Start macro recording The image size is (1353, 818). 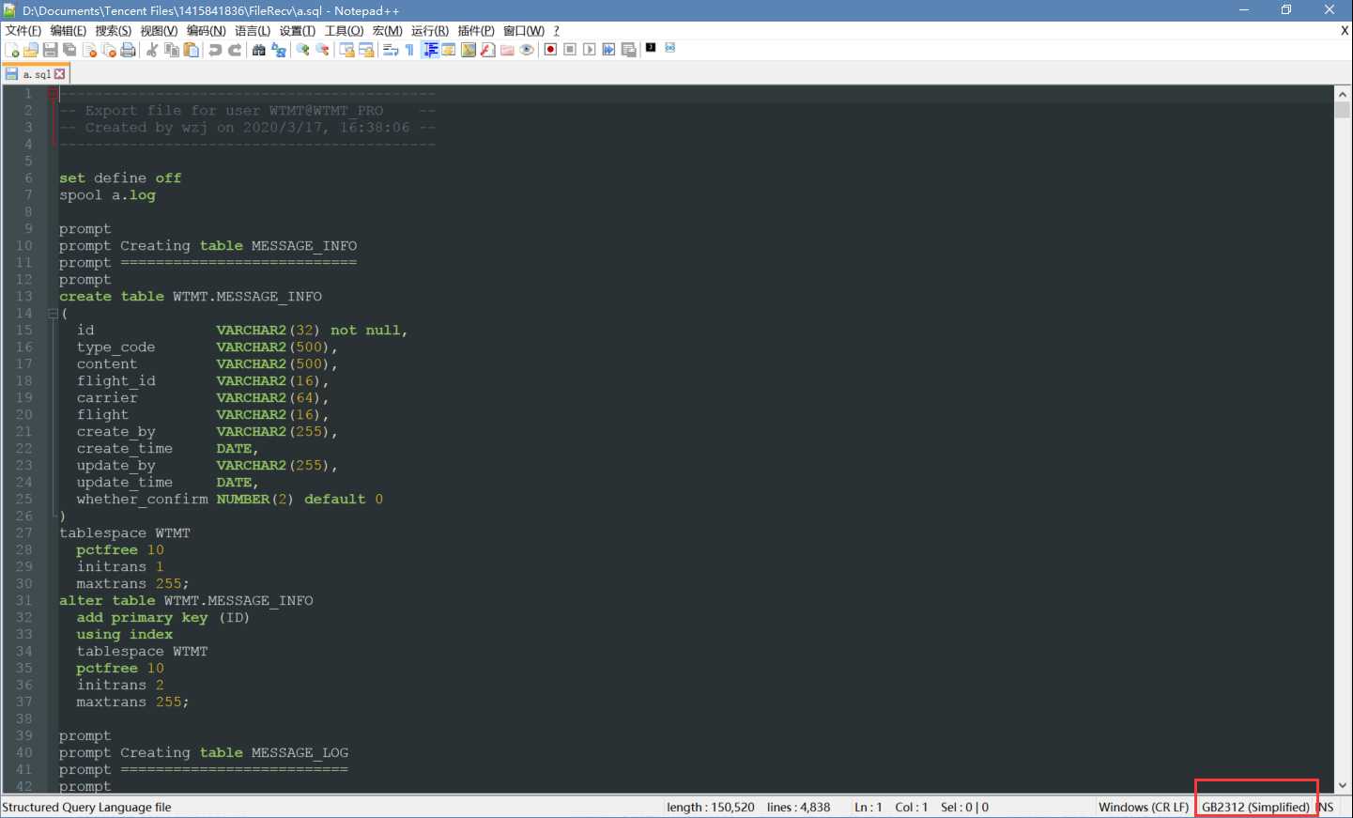click(x=550, y=50)
